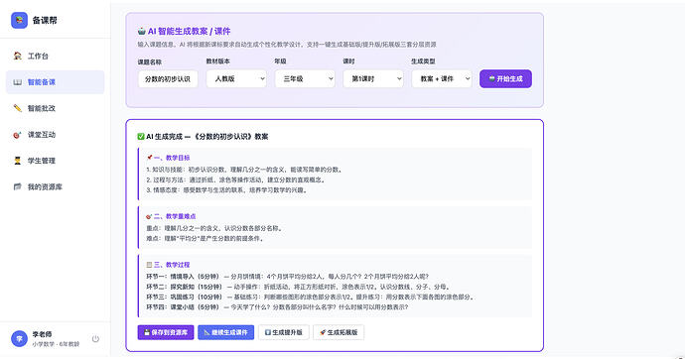Click the 课题名称 input field
685x359 pixels.
tap(168, 79)
